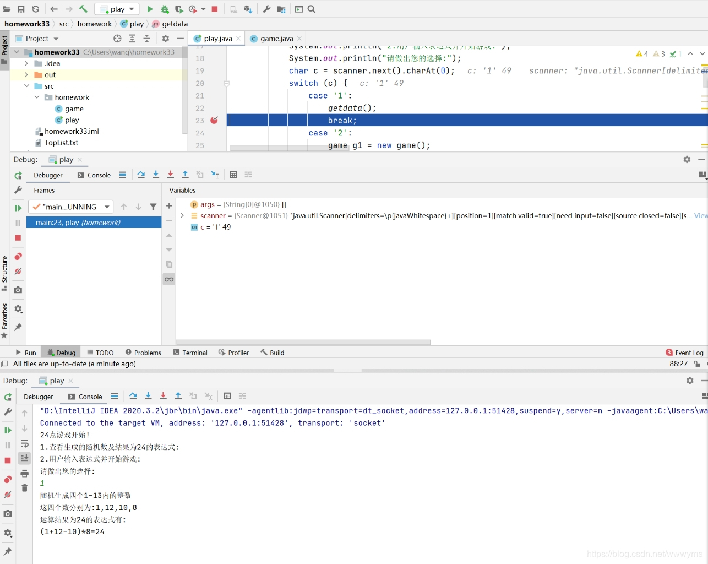The image size is (708, 564).
Task: Click the Build project hammer icon
Action: (83, 9)
